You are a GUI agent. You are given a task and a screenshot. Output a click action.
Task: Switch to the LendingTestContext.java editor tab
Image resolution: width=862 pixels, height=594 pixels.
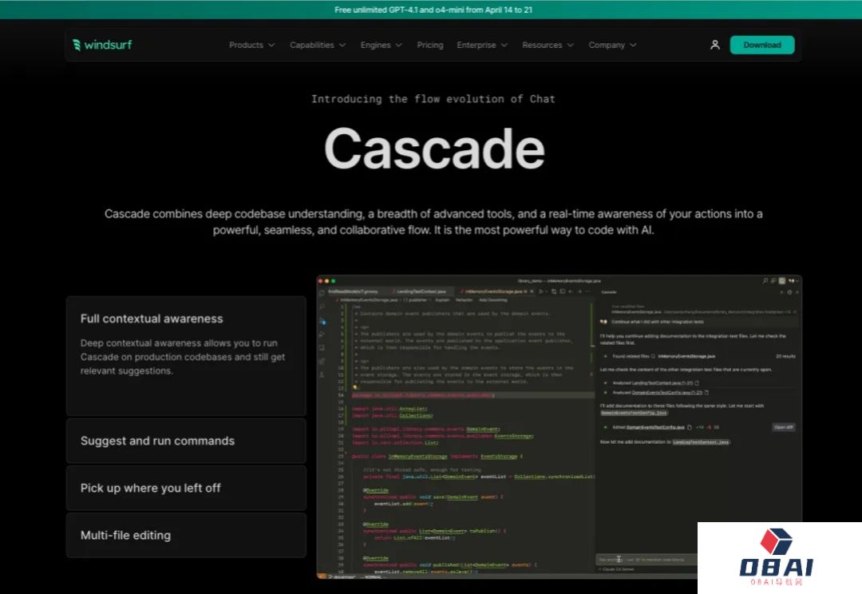coord(421,291)
